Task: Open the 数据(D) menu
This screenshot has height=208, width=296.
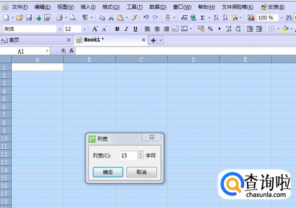Action: click(x=158, y=7)
